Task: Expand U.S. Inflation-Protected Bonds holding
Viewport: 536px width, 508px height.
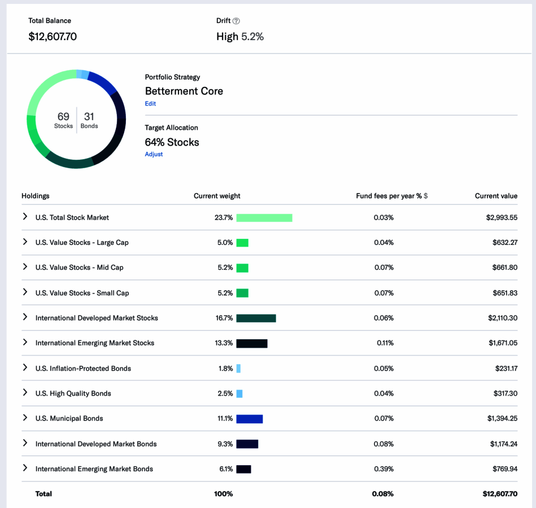Action: point(25,367)
